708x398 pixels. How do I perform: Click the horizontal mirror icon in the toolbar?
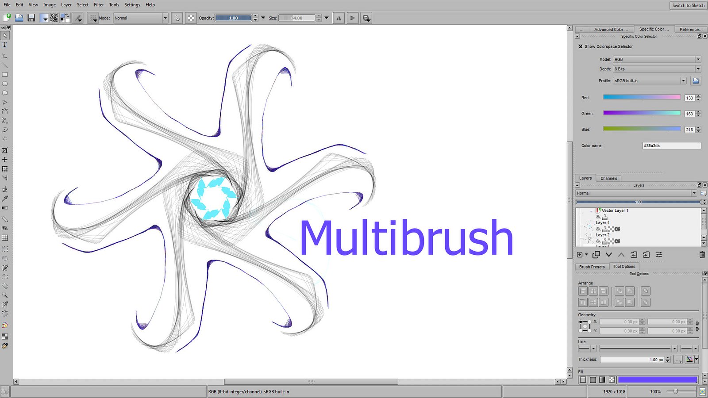pos(339,18)
